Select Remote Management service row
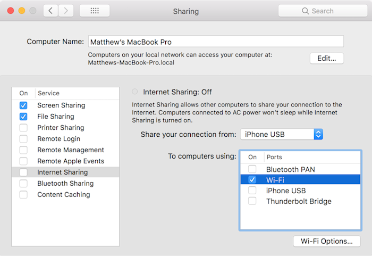 click(x=65, y=150)
